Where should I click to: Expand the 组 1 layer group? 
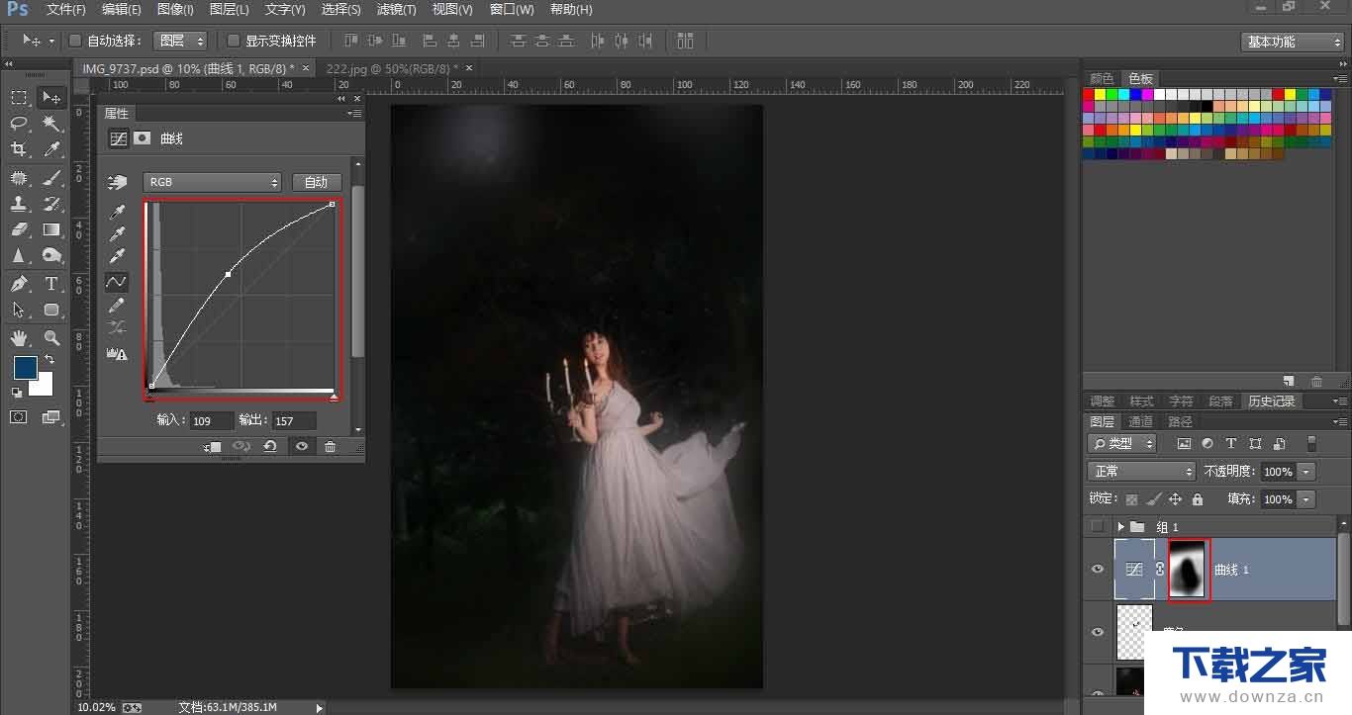[1120, 526]
